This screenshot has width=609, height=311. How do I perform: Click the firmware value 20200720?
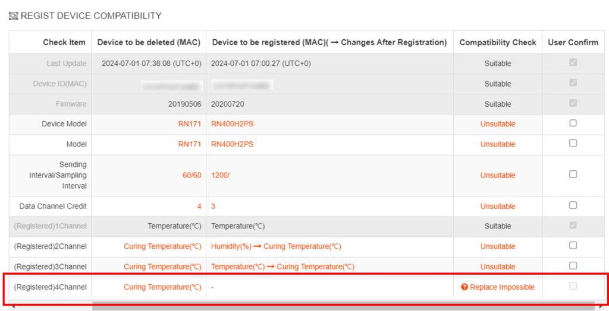tap(228, 104)
